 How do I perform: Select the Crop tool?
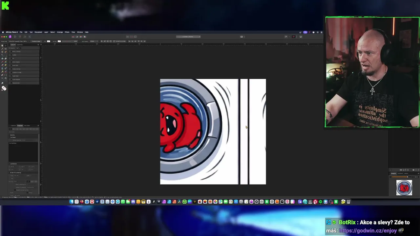coord(6,49)
